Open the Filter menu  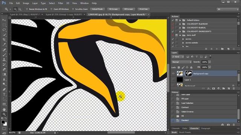[x=61, y=3]
